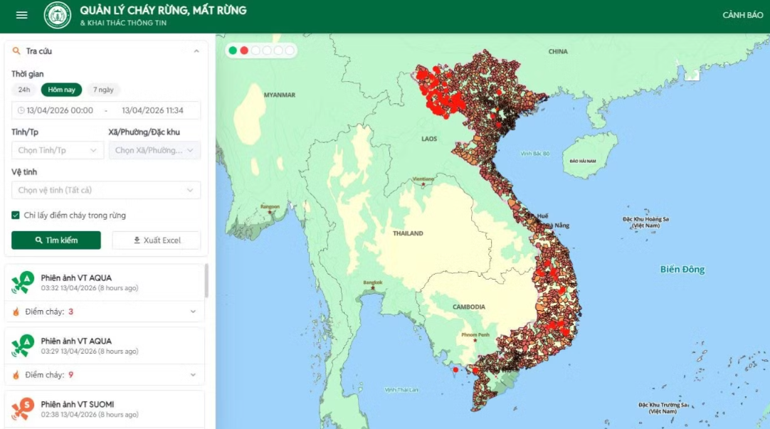
Task: Open the Chọn Tỉnh/Tp dropdown
Action: 58,150
